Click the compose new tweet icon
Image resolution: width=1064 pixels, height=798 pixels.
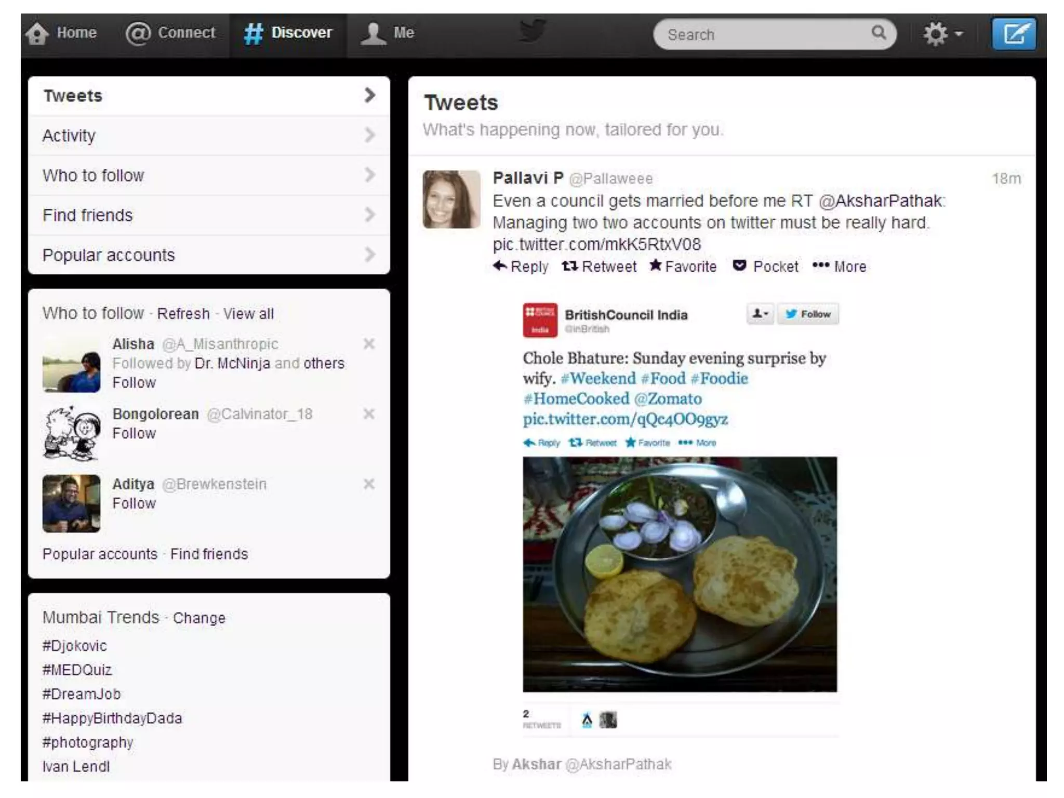click(x=1014, y=34)
